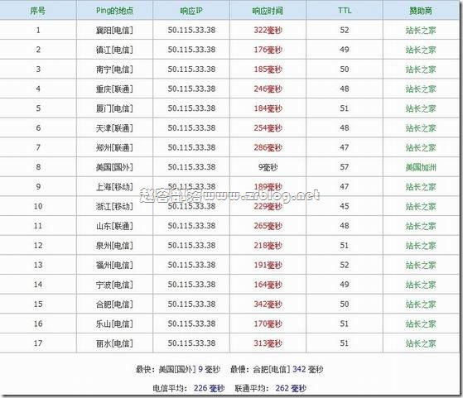Click the 响应IP column header

coord(191,11)
